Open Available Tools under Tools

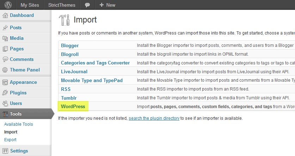pyautogui.click(x=18, y=124)
